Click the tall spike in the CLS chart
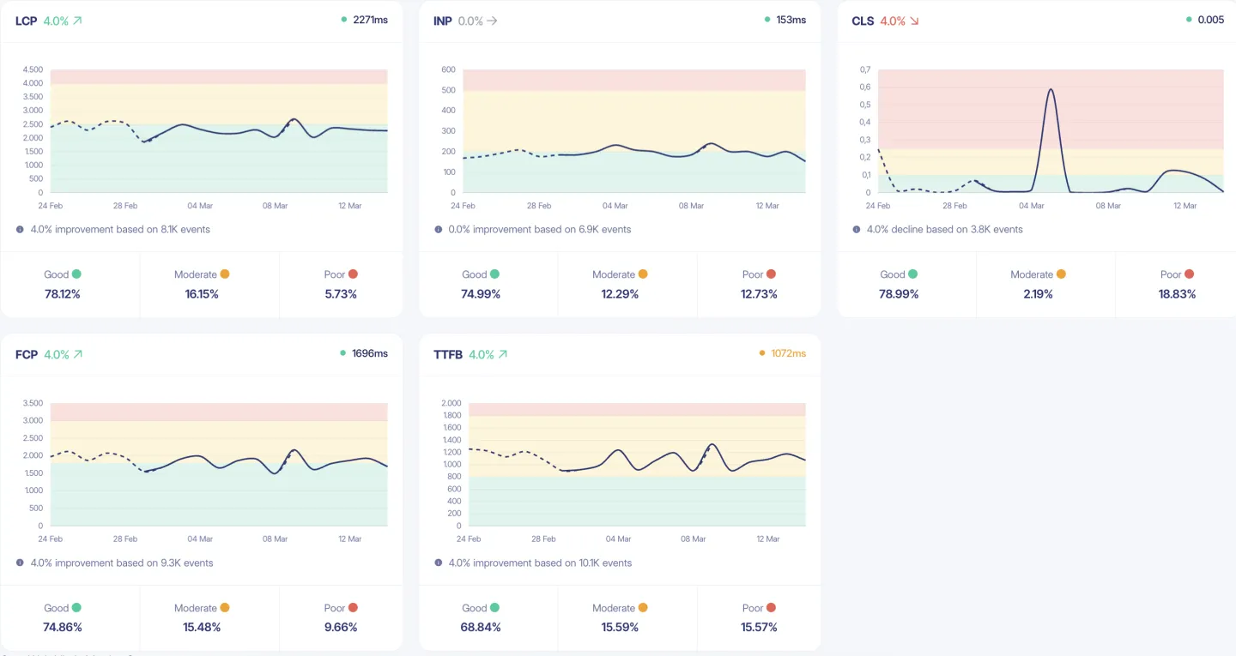Image resolution: width=1236 pixels, height=656 pixels. tap(1050, 88)
